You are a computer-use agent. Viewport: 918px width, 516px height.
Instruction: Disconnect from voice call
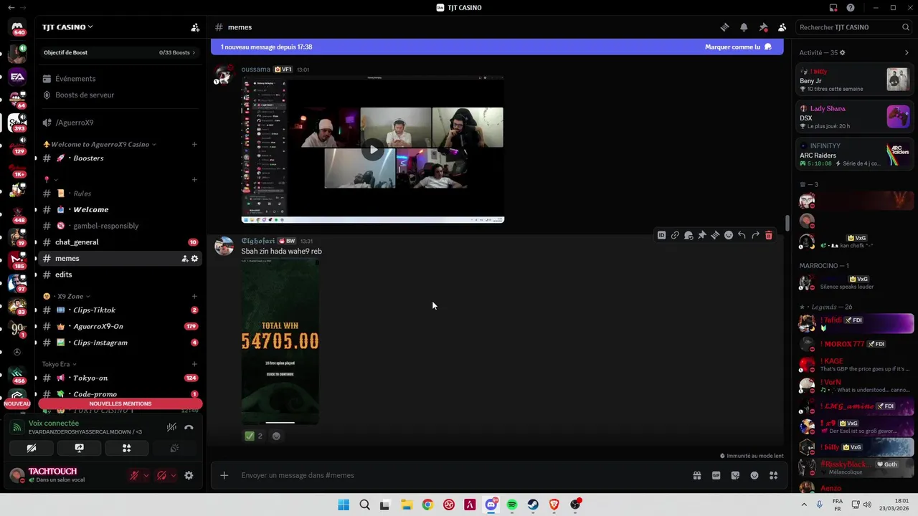point(189,427)
